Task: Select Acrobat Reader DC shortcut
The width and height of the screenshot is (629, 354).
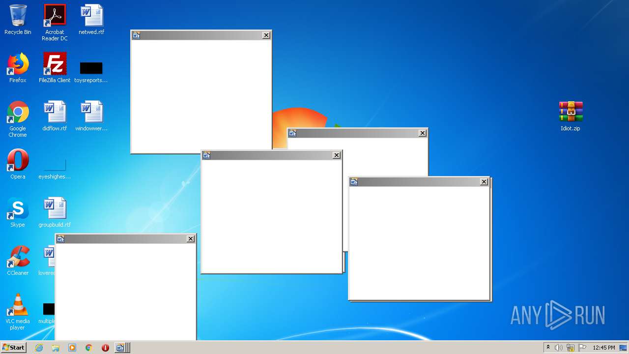Action: pyautogui.click(x=55, y=23)
